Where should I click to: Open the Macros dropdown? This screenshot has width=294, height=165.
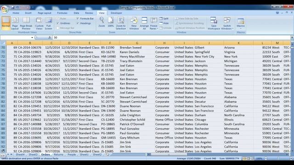click(241, 23)
